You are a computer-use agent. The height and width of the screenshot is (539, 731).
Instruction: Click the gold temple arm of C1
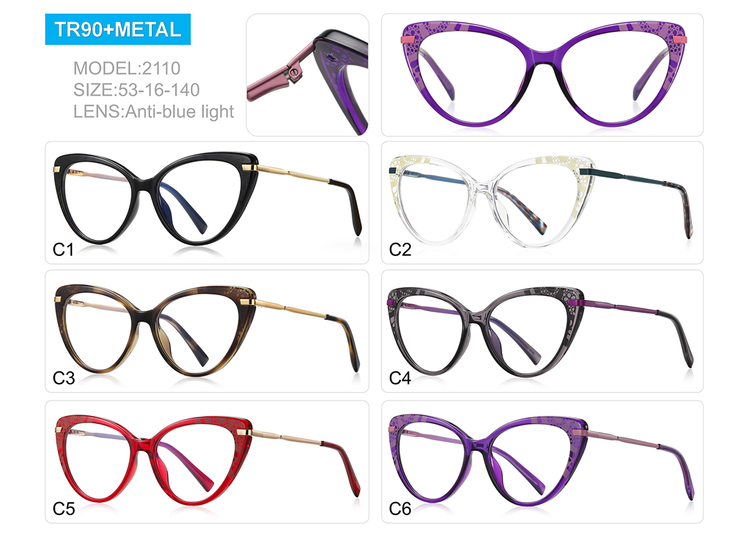(293, 175)
